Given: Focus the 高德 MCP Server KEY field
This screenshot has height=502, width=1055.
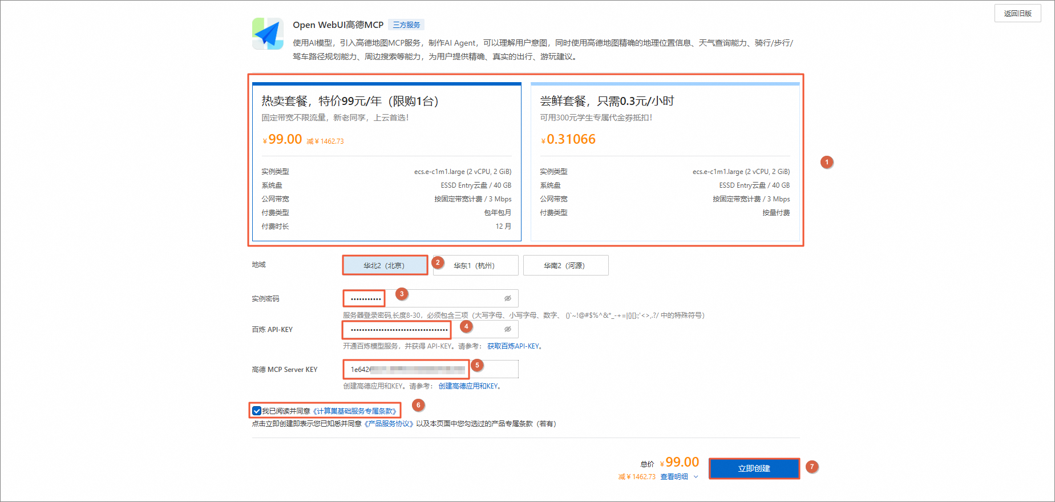Looking at the screenshot, I should coord(430,369).
